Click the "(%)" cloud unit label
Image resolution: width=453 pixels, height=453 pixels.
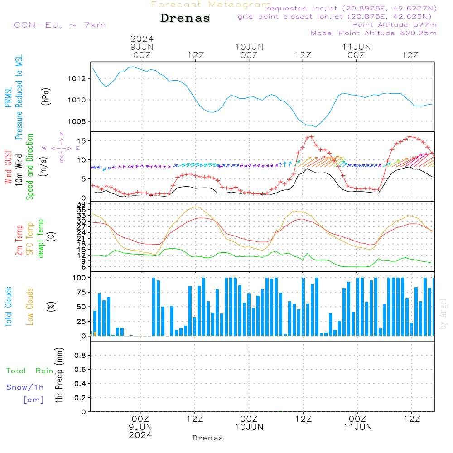pos(51,307)
